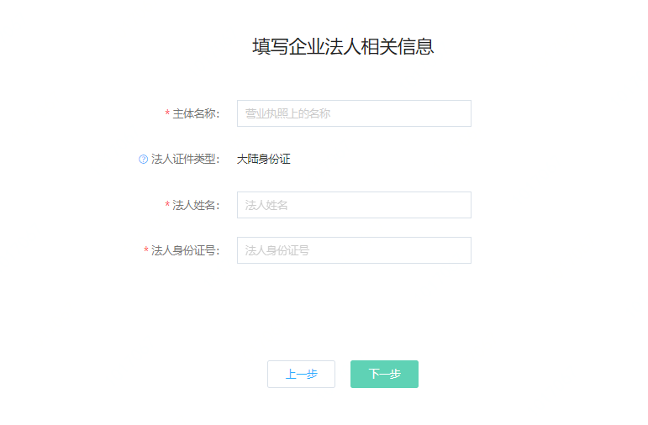Focus the 法人姓名 input field

pyautogui.click(x=354, y=205)
